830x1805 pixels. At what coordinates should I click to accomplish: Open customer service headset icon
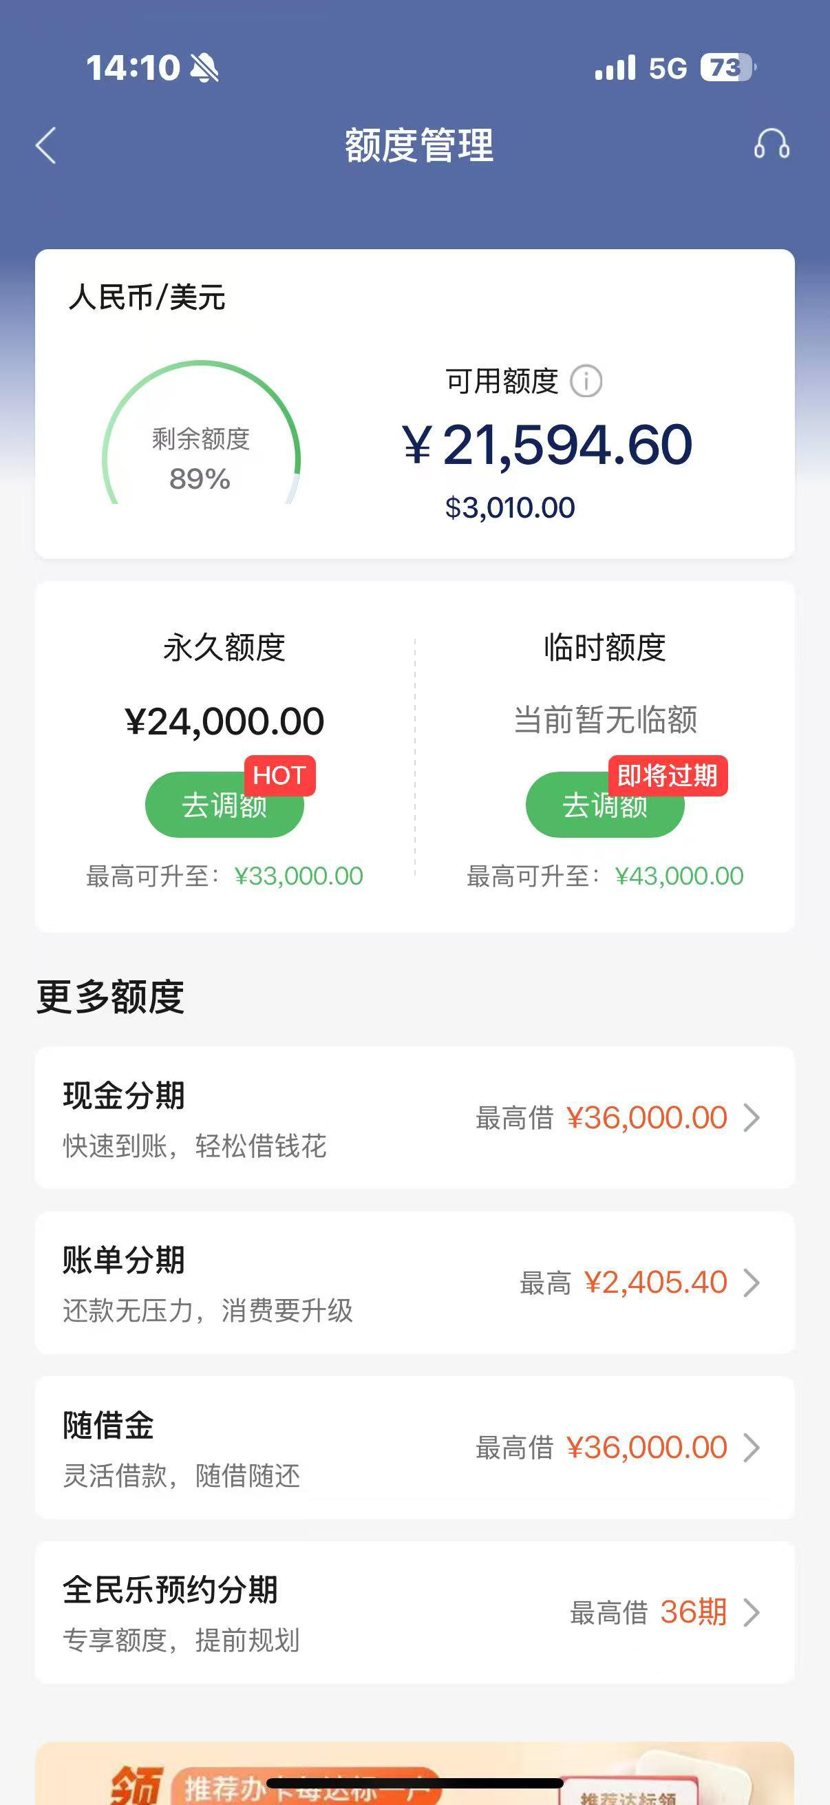pyautogui.click(x=772, y=145)
